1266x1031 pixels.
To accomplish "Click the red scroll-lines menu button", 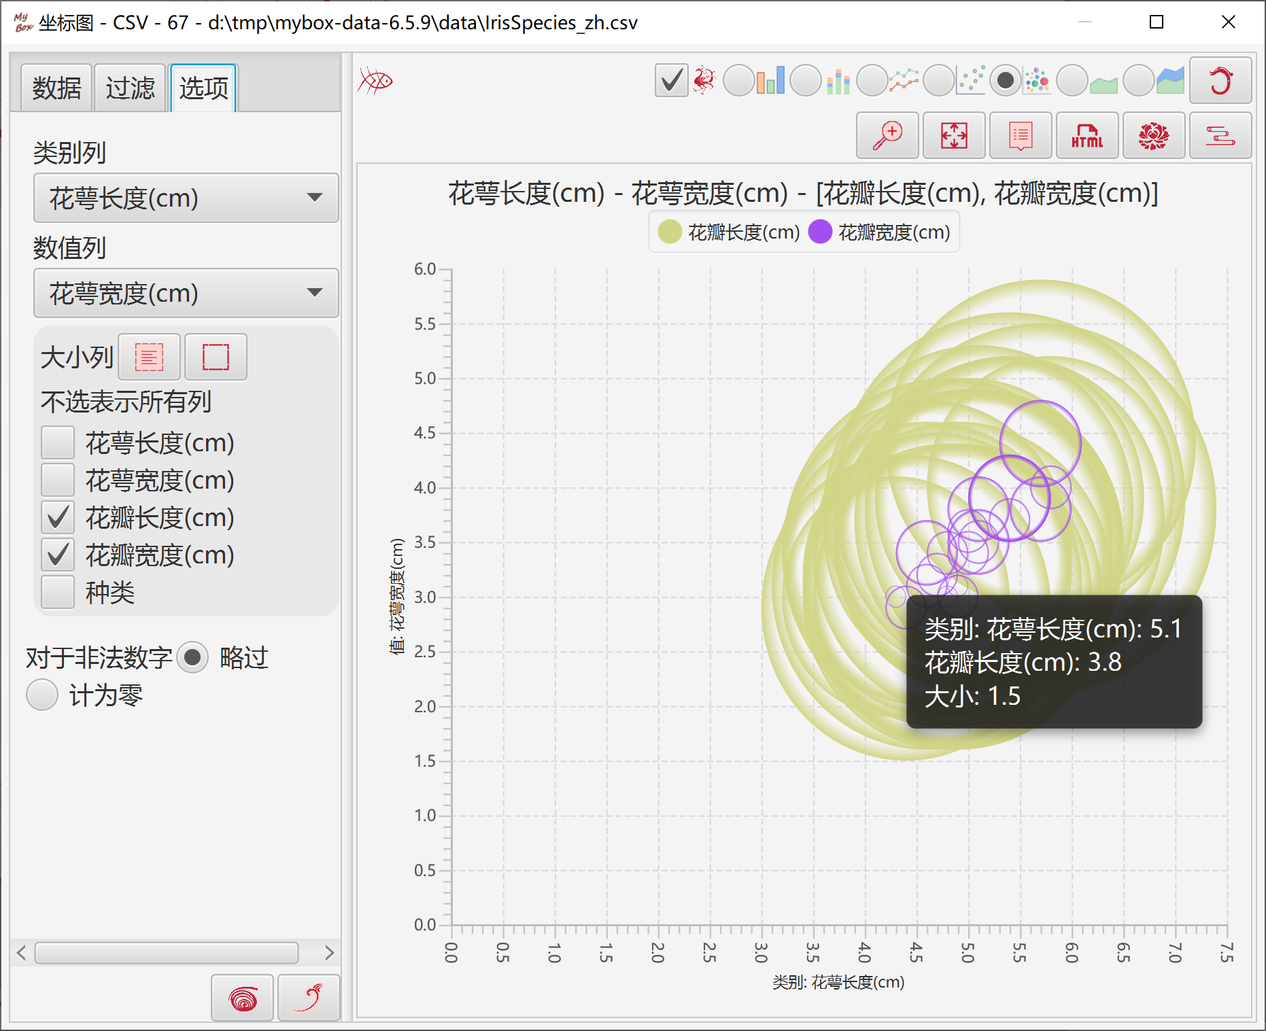I will [x=1220, y=135].
